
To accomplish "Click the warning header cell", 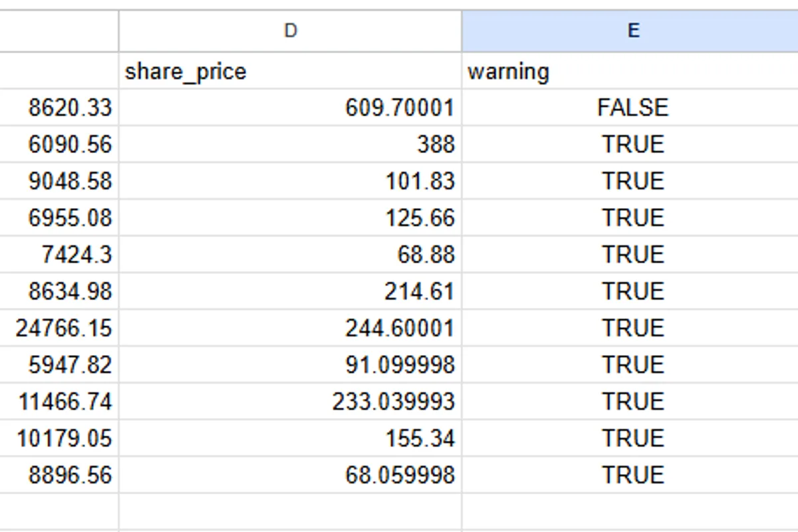I will click(x=632, y=71).
